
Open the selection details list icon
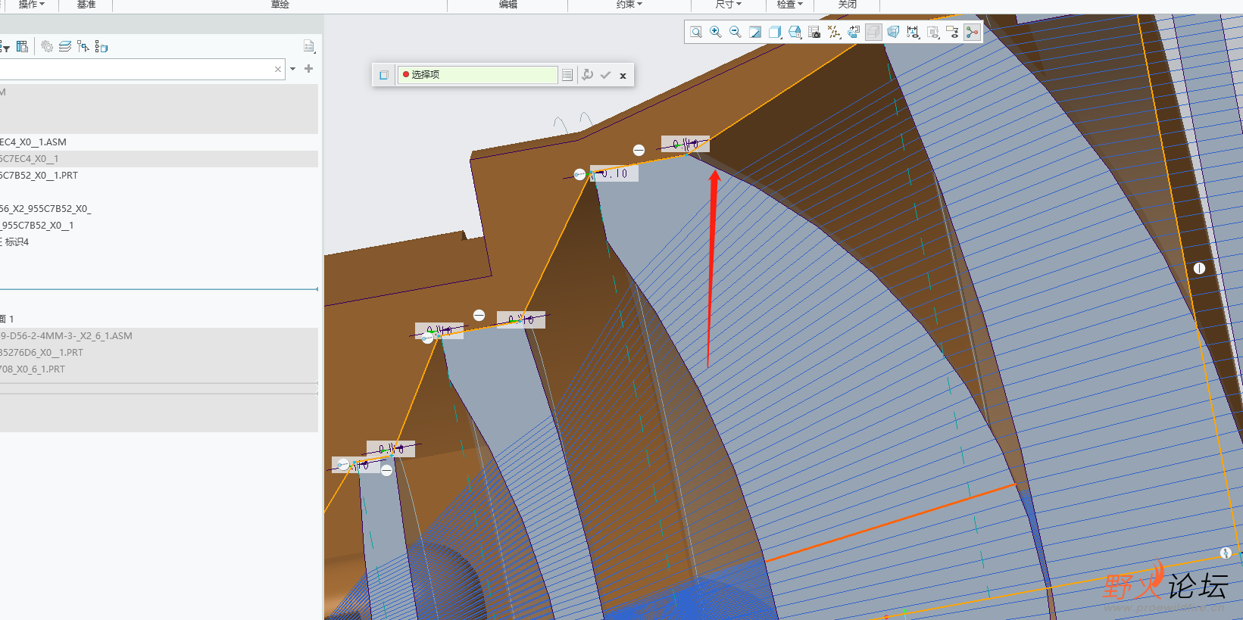pos(567,75)
